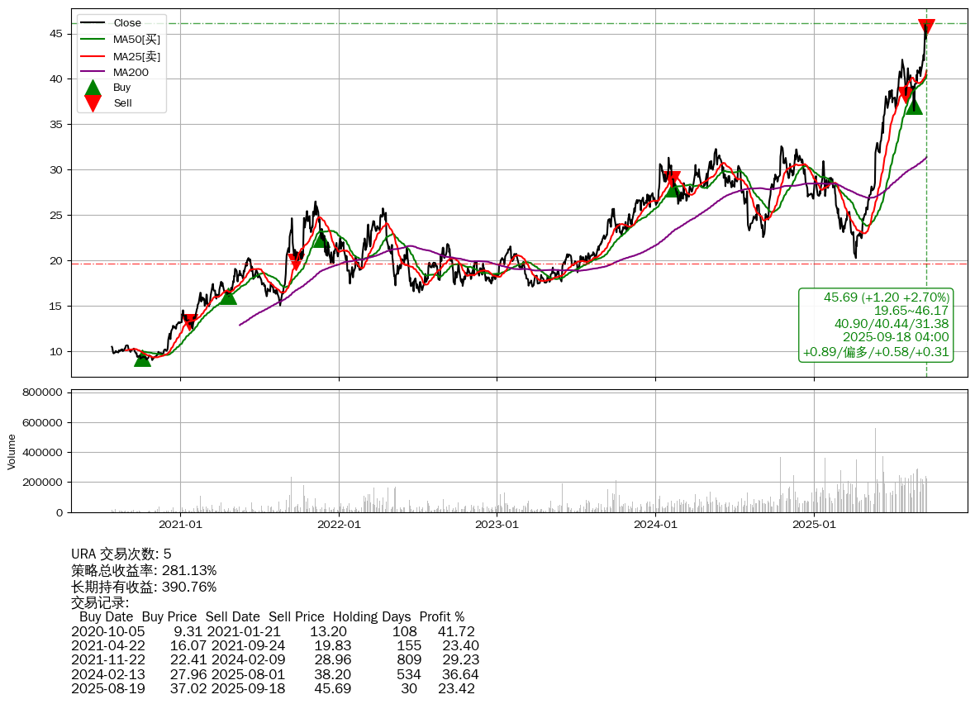The height and width of the screenshot is (704, 975).
Task: Click the 2023-01 x-axis label
Action: (x=497, y=524)
